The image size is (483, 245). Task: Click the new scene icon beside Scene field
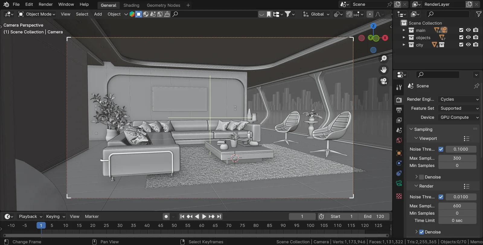398,4
